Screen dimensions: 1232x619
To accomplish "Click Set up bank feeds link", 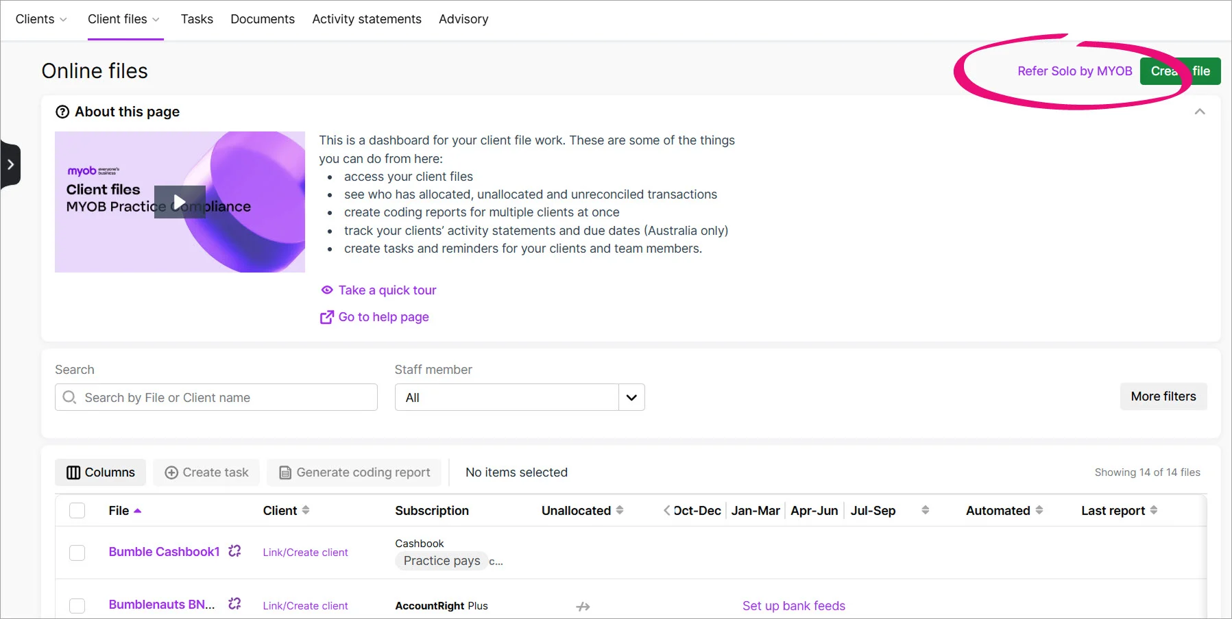I will pos(794,606).
